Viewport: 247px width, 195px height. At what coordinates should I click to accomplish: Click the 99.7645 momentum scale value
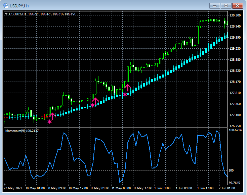(x=235, y=183)
